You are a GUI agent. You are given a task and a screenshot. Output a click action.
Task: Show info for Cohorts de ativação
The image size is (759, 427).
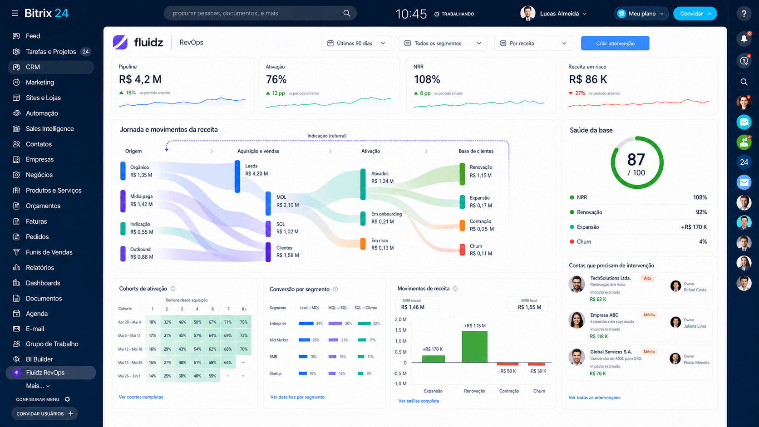coord(173,289)
